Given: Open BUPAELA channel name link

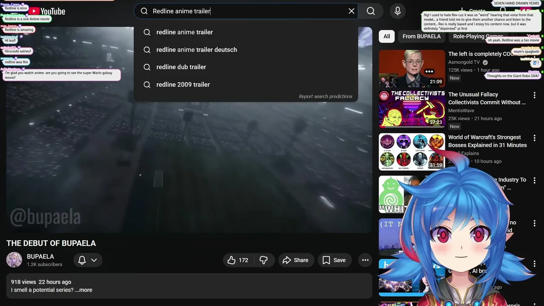Looking at the screenshot, I should point(40,257).
